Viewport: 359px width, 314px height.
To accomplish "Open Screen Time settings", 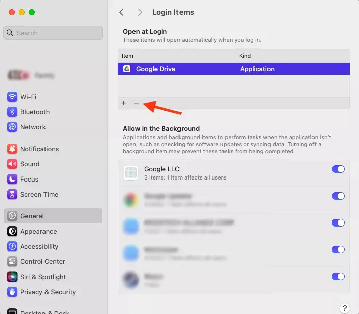I will [53, 195].
